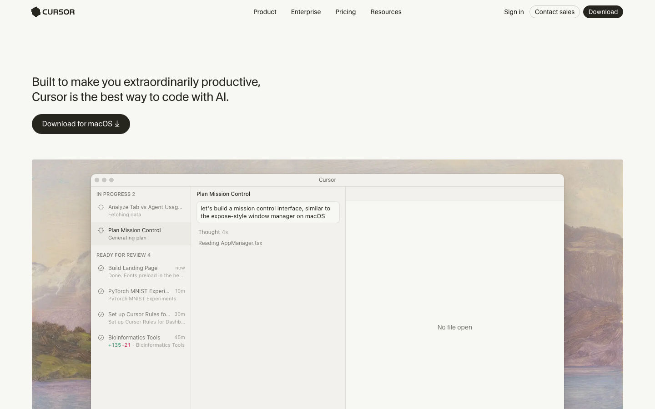
Task: Expand the Thought 4s entry
Action: [213, 232]
